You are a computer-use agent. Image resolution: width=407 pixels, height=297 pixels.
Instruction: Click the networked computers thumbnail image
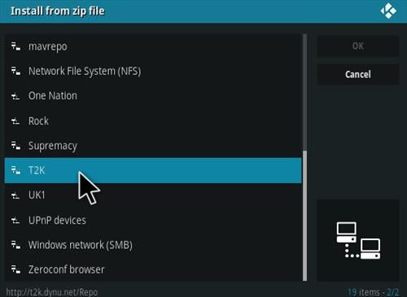tap(358, 240)
